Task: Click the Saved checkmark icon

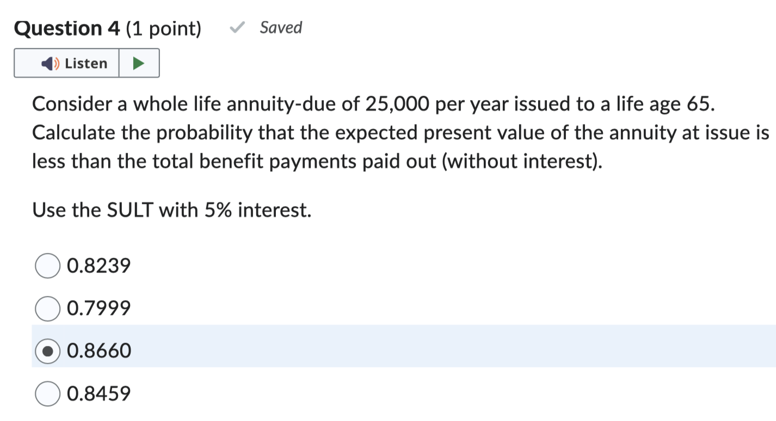Action: click(x=237, y=29)
